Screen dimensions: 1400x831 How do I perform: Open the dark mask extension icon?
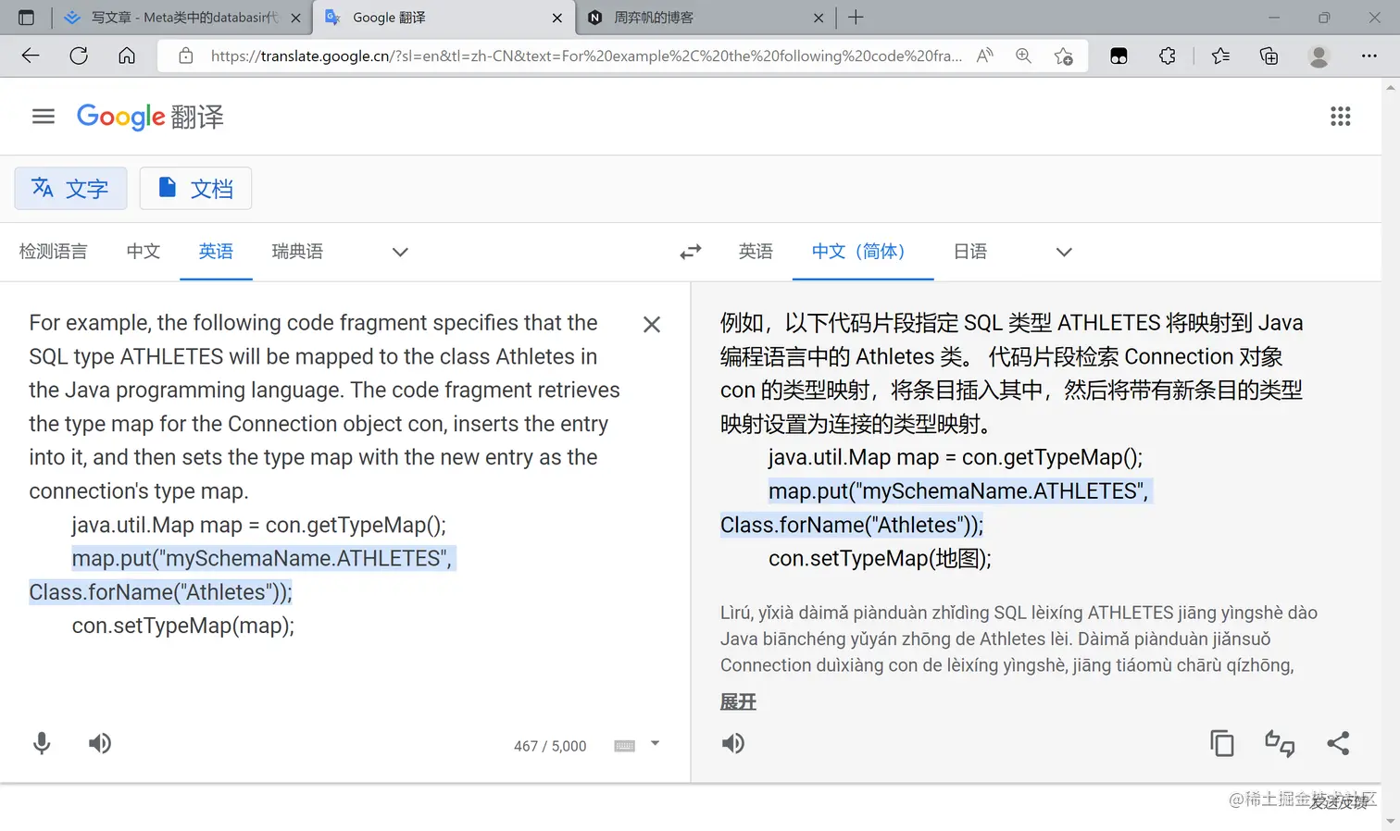pos(1119,56)
